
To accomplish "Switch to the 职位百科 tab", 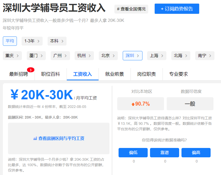I will click(x=51, y=74).
